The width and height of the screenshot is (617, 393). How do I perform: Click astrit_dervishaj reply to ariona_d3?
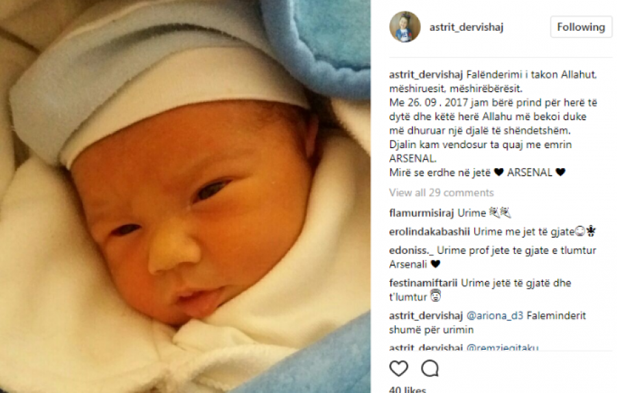coord(426,315)
